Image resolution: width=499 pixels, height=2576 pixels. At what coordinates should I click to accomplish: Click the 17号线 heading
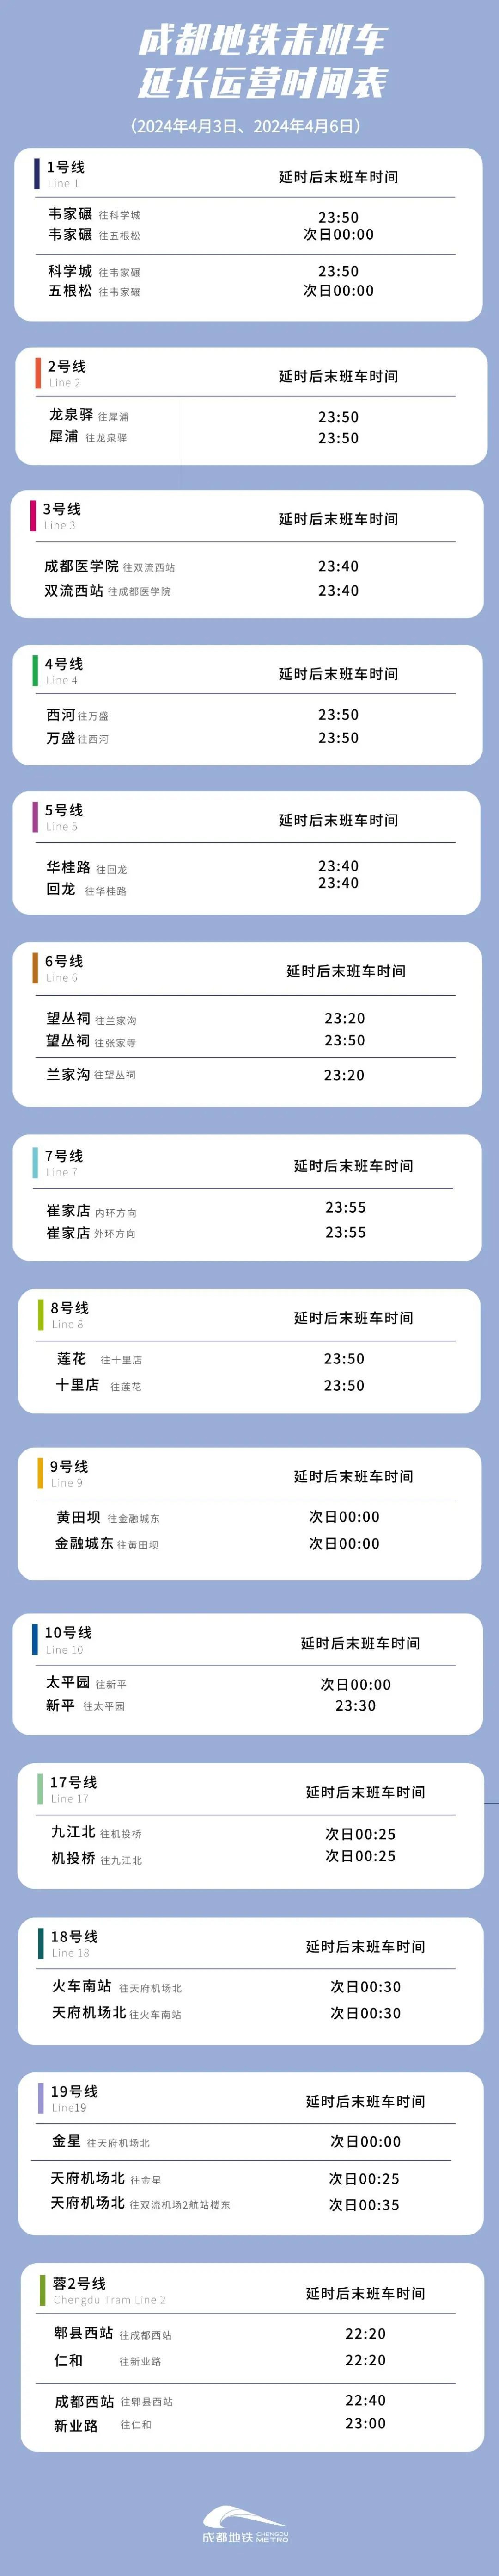coord(74,1782)
